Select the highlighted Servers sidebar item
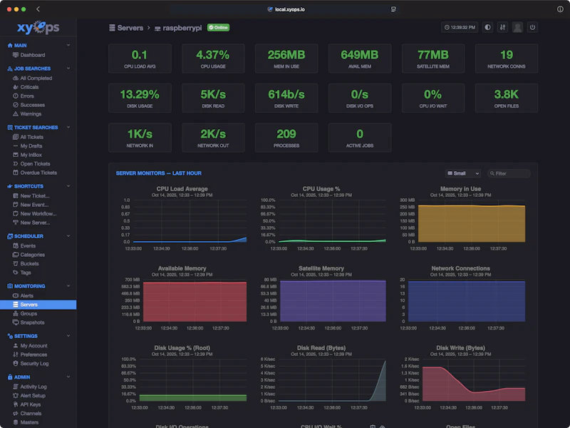 pyautogui.click(x=38, y=305)
